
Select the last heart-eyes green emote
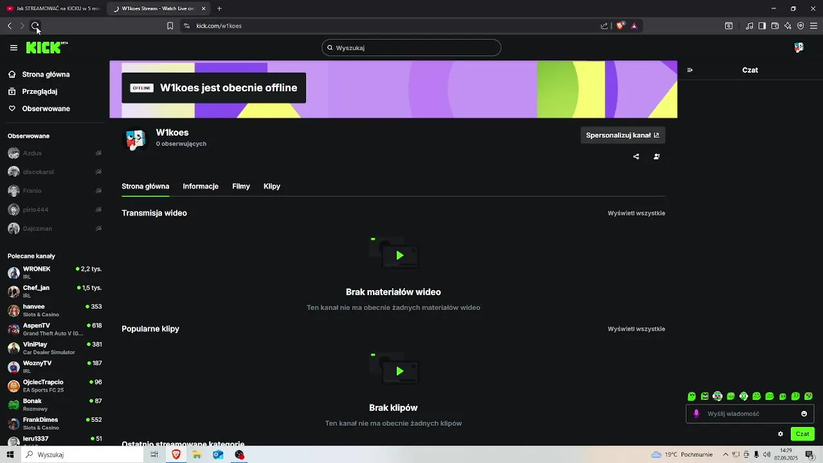tap(808, 396)
